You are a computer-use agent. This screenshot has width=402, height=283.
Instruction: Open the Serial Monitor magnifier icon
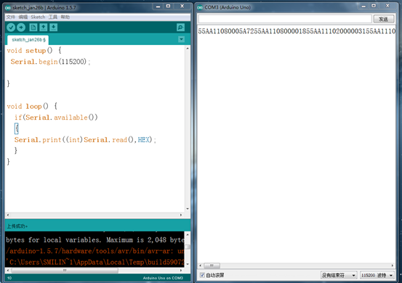[180, 27]
